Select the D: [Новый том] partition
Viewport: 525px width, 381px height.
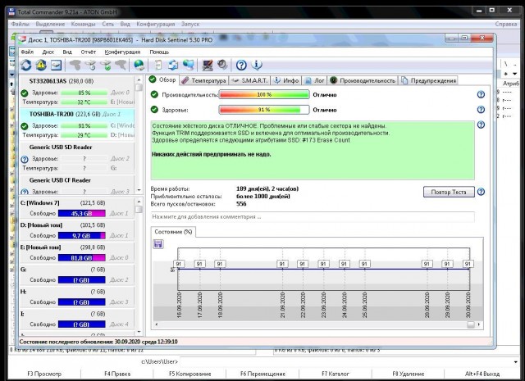click(77, 230)
